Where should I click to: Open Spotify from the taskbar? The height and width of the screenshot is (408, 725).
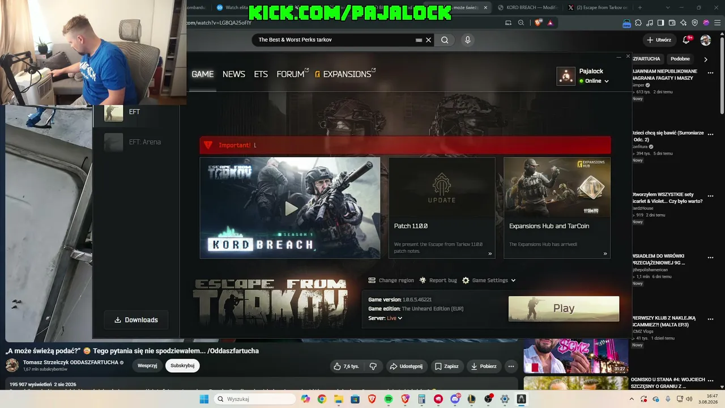coord(389,399)
